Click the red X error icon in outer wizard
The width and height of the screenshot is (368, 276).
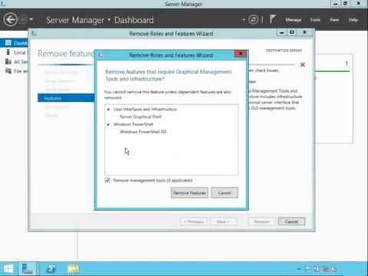tap(303, 64)
